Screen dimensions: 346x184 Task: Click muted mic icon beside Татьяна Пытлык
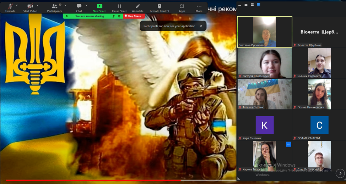click(240, 107)
